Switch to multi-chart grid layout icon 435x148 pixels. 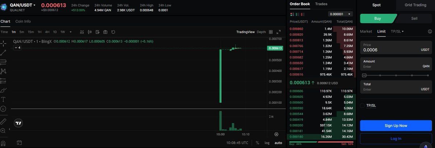[272, 32]
